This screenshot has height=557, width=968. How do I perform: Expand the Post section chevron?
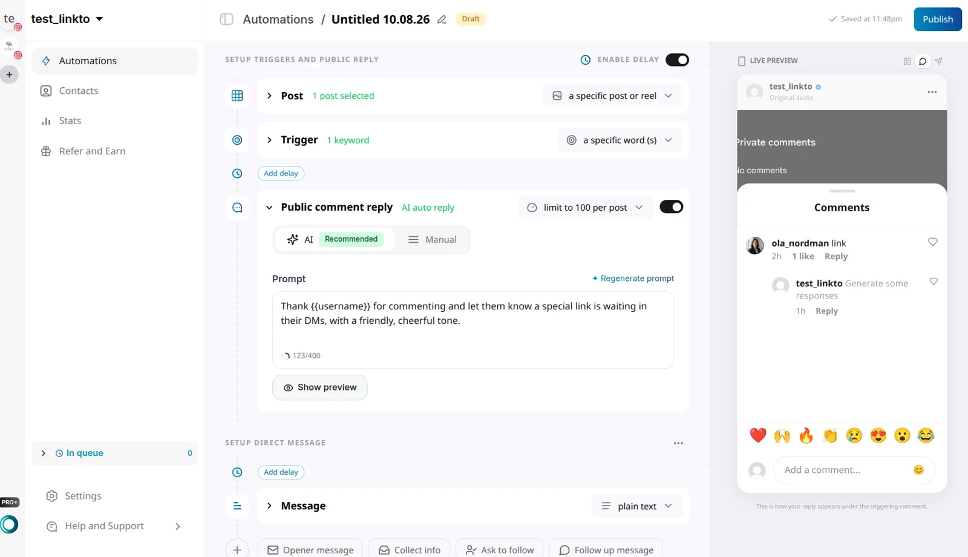click(270, 96)
